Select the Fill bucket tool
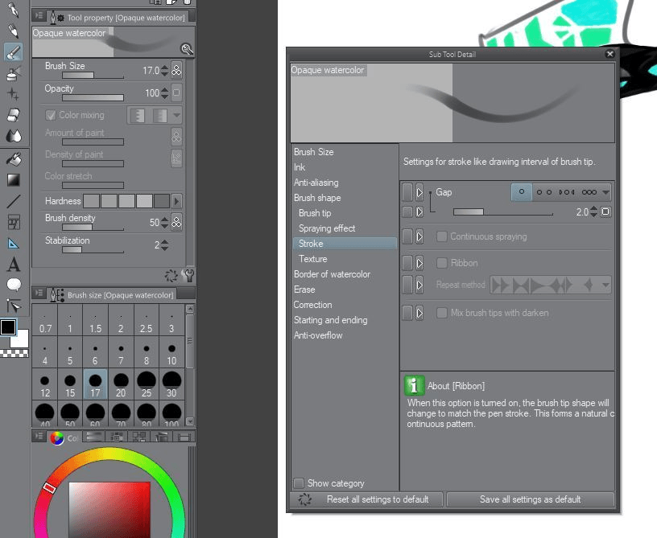 tap(14, 159)
